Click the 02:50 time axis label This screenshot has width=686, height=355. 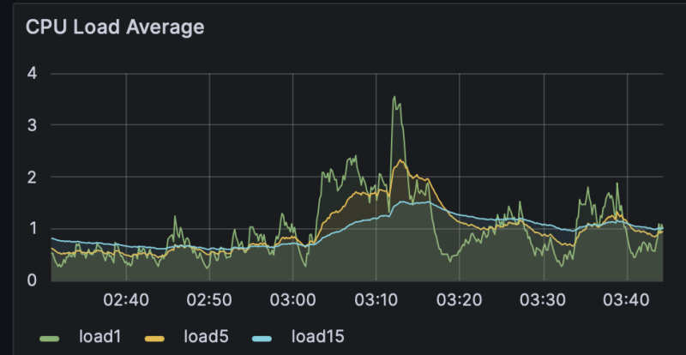[x=209, y=300]
